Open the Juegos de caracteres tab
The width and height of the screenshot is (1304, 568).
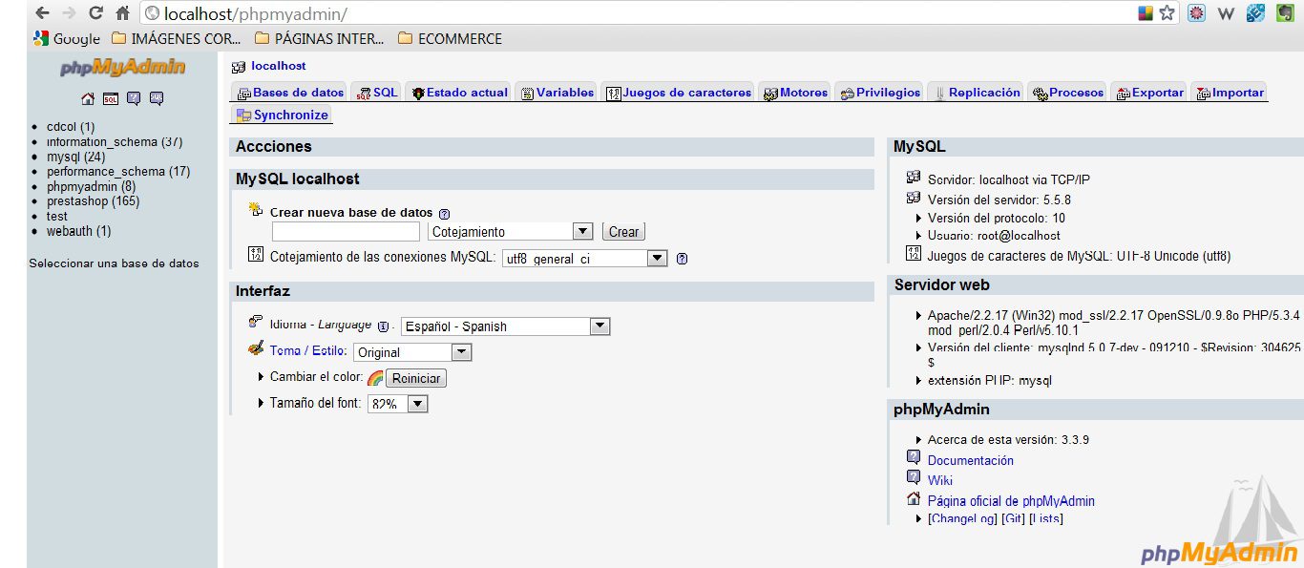click(679, 93)
